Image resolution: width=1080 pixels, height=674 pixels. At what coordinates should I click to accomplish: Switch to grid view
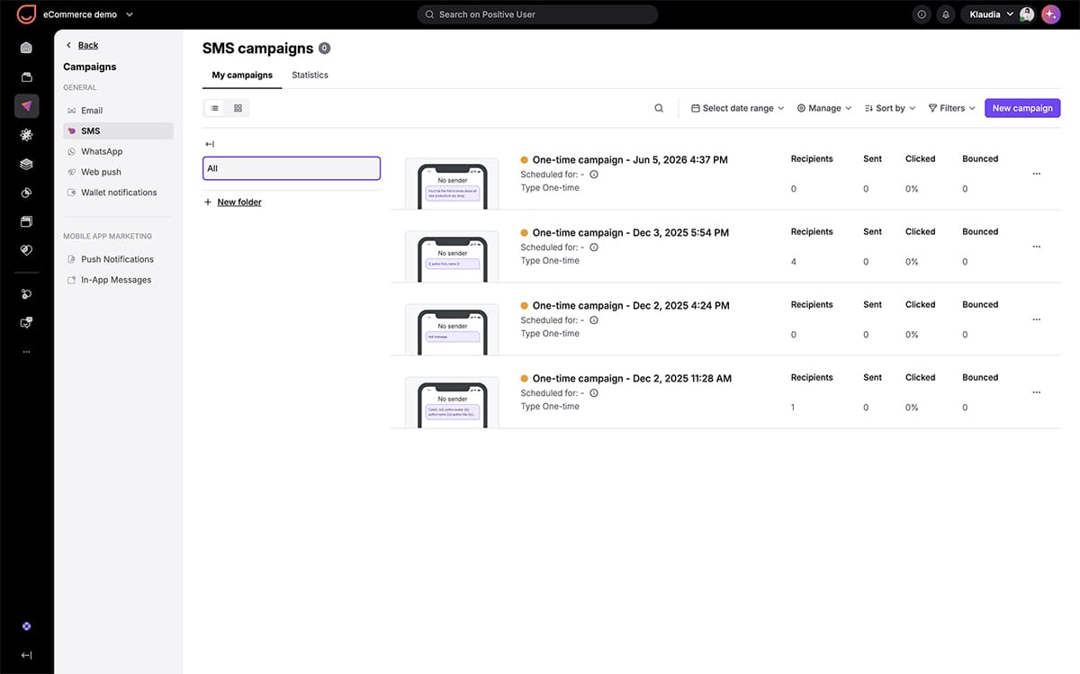[x=238, y=108]
